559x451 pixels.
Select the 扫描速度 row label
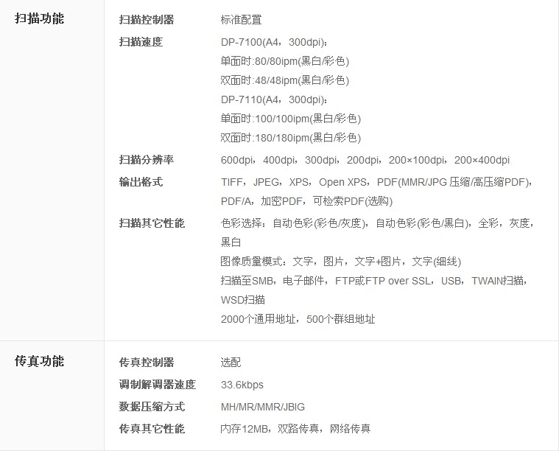[141, 42]
